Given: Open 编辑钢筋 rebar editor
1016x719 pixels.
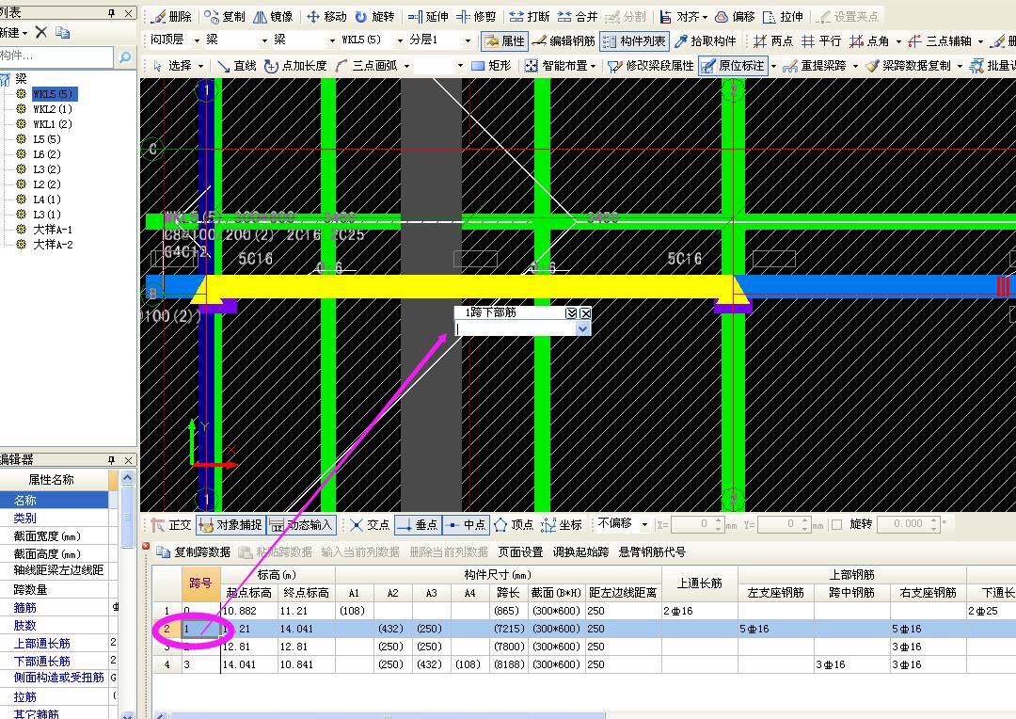Looking at the screenshot, I should [x=564, y=40].
